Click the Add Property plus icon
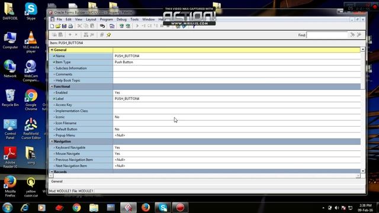Viewport: 379px width, 213px height. (70, 35)
